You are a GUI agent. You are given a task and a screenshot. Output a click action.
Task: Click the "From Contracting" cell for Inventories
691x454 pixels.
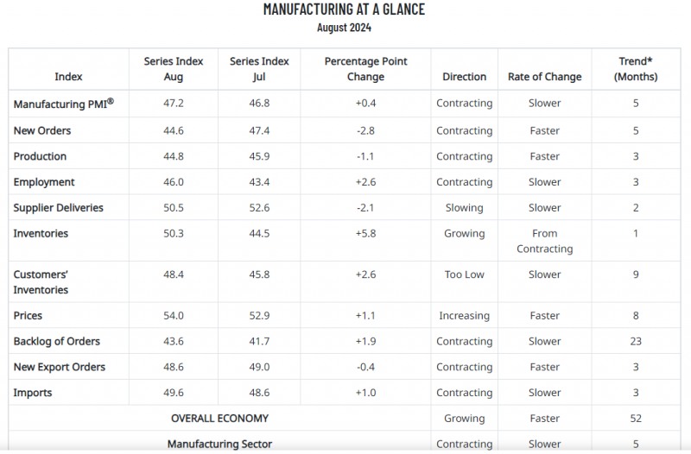[x=544, y=242]
